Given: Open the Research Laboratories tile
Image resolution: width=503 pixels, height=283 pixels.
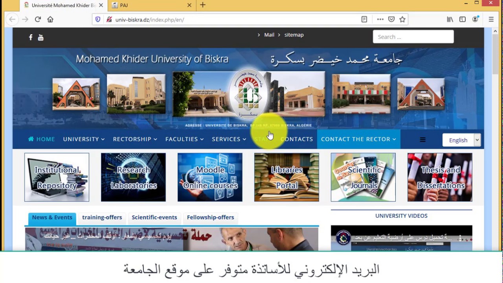Looking at the screenshot, I should pyautogui.click(x=133, y=177).
